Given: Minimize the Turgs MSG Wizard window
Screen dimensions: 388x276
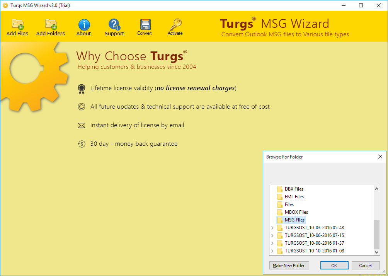Looking at the screenshot, I should click(344, 5).
